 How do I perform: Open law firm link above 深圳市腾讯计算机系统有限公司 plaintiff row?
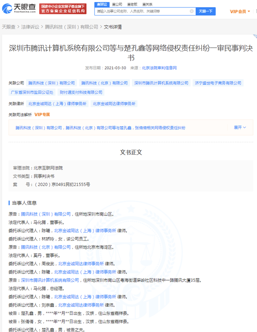(85, 272)
